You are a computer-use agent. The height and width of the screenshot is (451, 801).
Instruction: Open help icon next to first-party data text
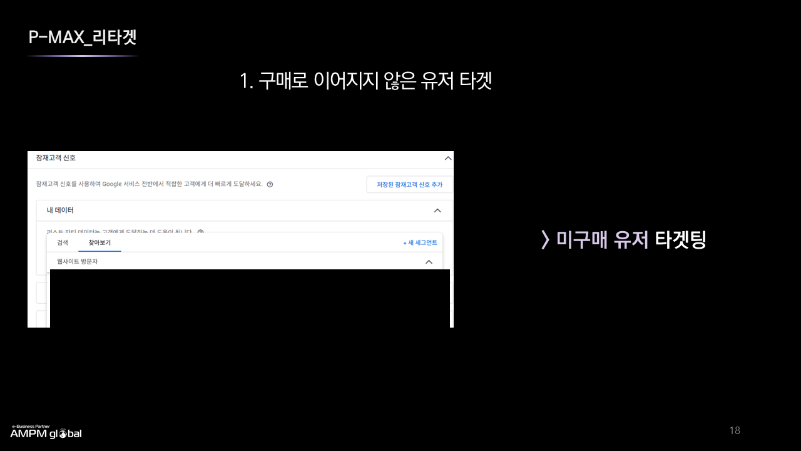200,232
